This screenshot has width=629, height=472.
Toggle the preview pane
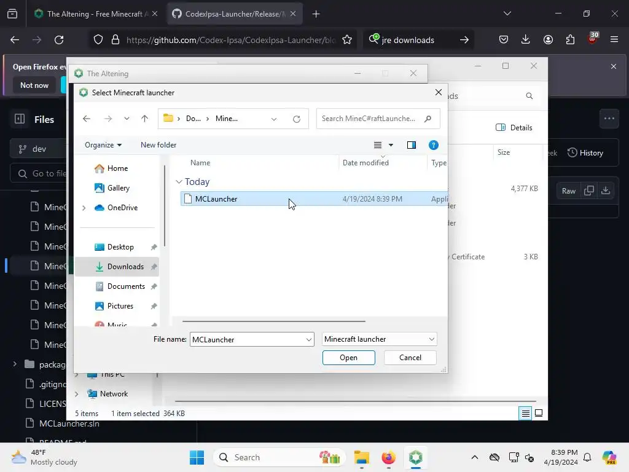coord(411,145)
